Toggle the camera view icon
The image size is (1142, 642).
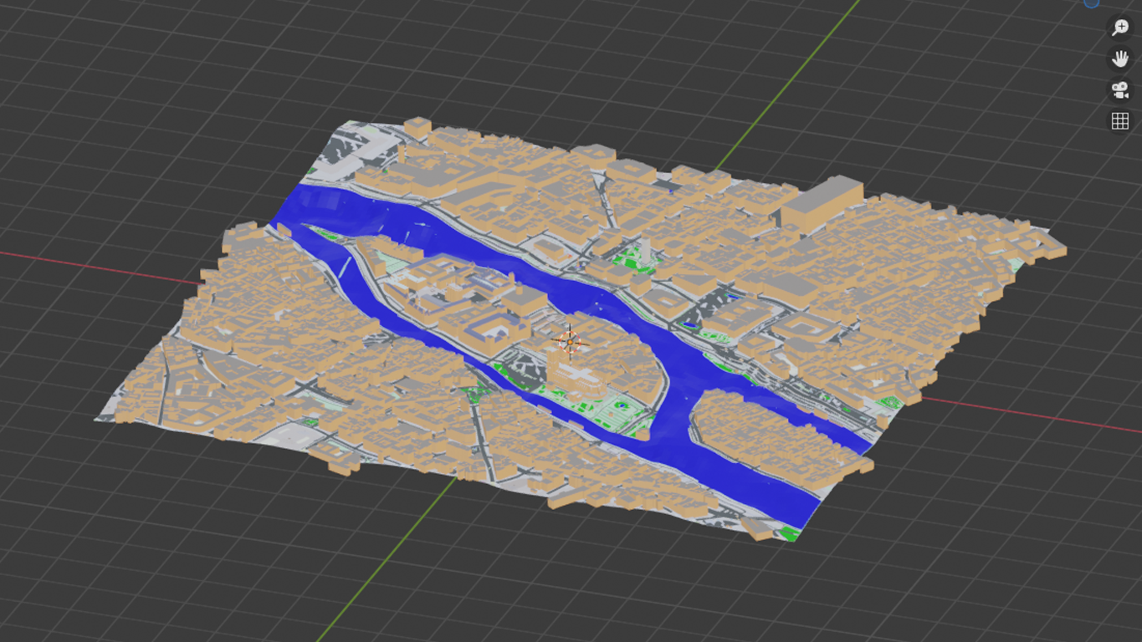coord(1119,89)
